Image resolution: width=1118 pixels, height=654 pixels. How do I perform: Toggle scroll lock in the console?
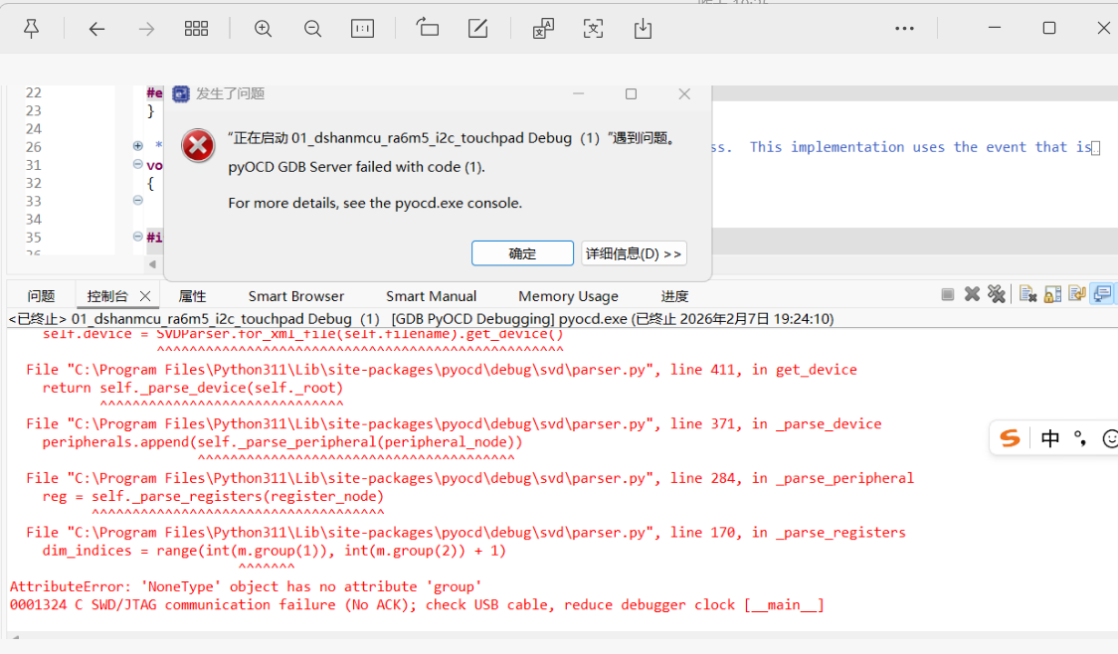1051,294
